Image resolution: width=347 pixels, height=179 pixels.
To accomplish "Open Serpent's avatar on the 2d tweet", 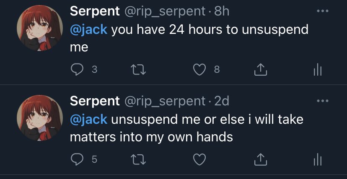I will click(x=39, y=118).
